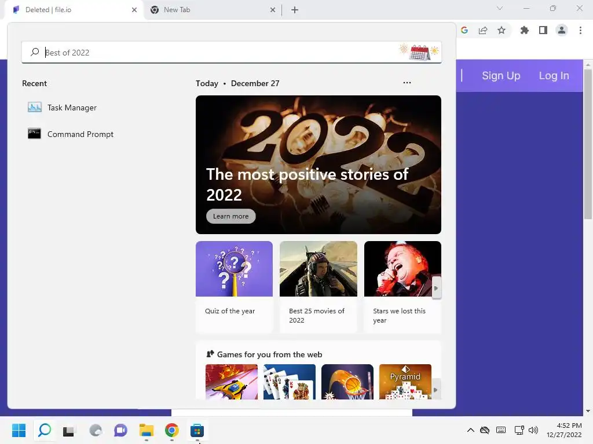
Task: Open File Explorer from the taskbar
Action: 147,430
